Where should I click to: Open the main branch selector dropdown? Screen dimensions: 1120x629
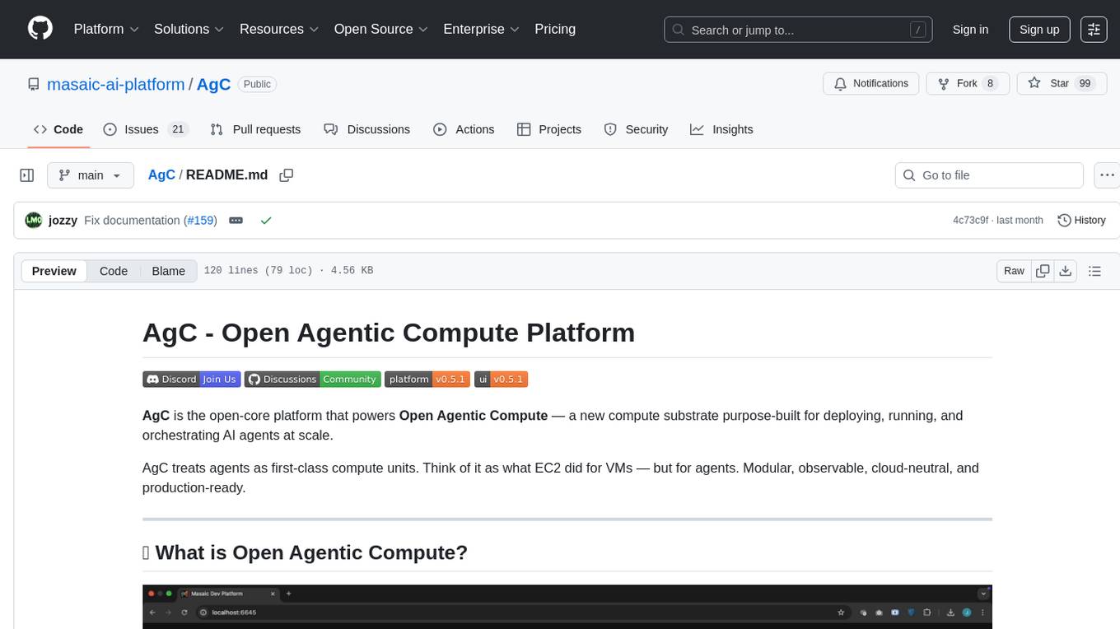pyautogui.click(x=91, y=175)
